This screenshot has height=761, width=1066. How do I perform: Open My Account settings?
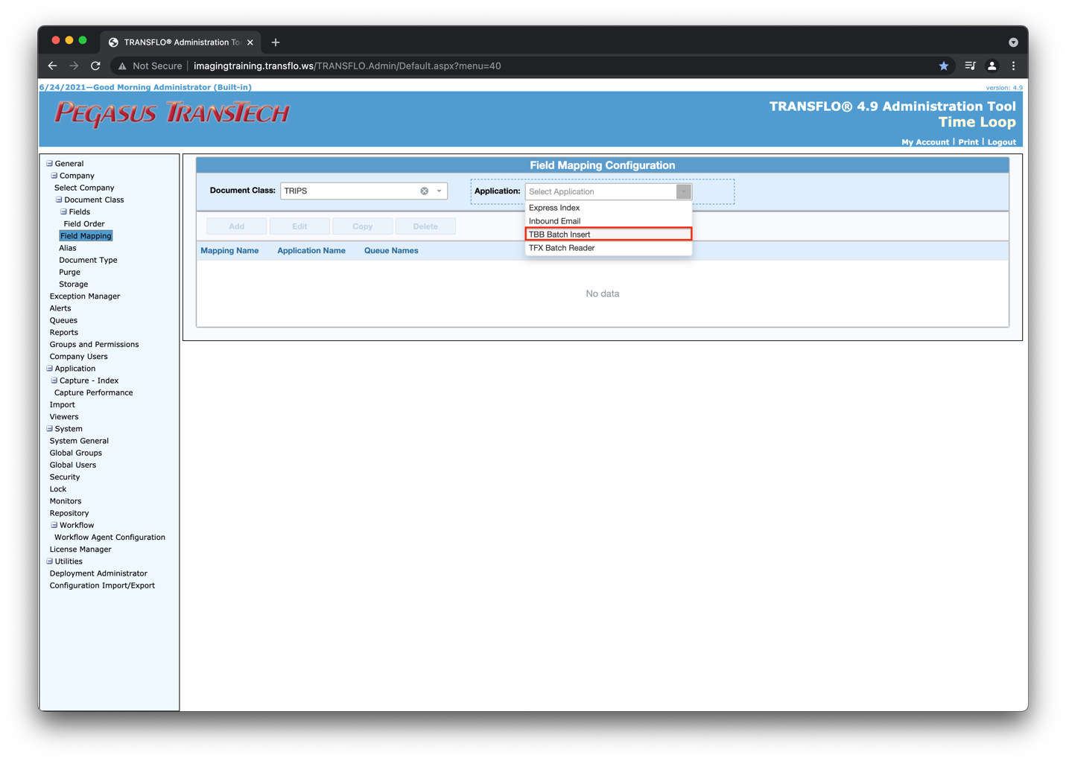coord(924,141)
